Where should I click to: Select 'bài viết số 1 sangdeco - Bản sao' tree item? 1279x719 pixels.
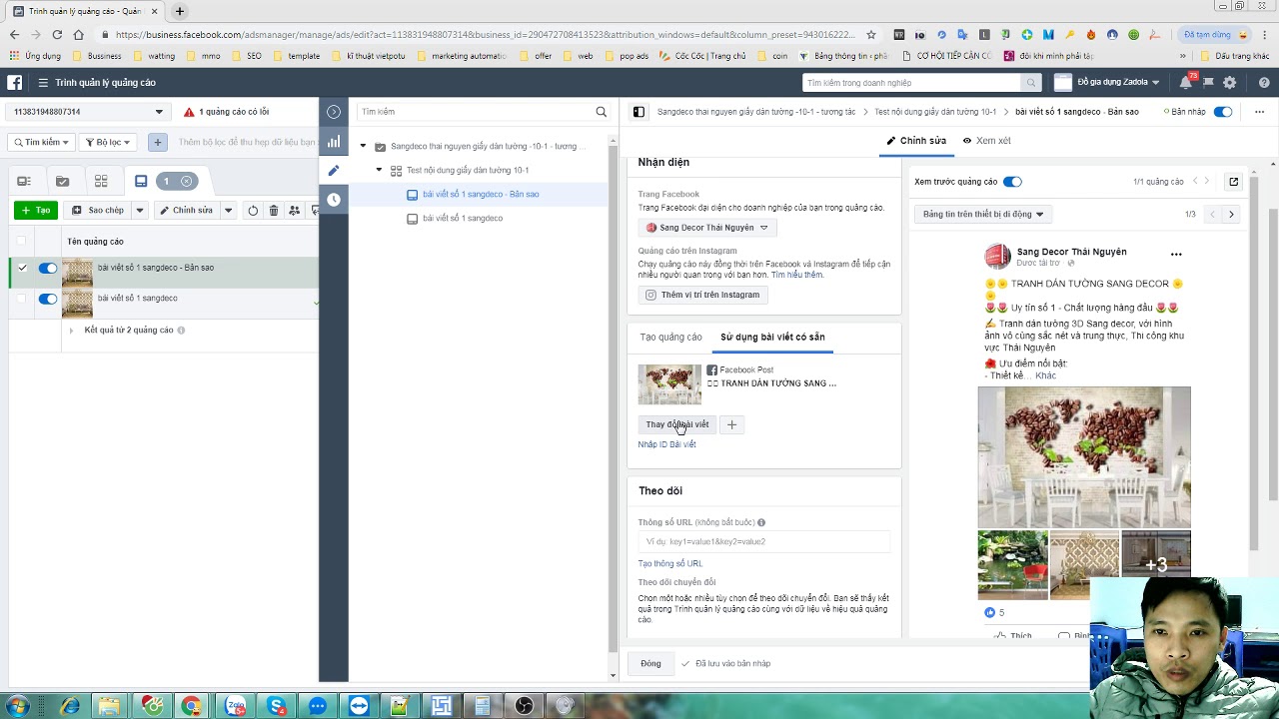coord(481,194)
